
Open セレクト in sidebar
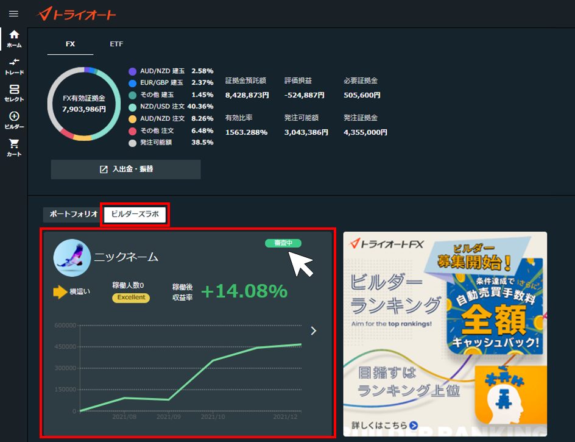tap(14, 93)
